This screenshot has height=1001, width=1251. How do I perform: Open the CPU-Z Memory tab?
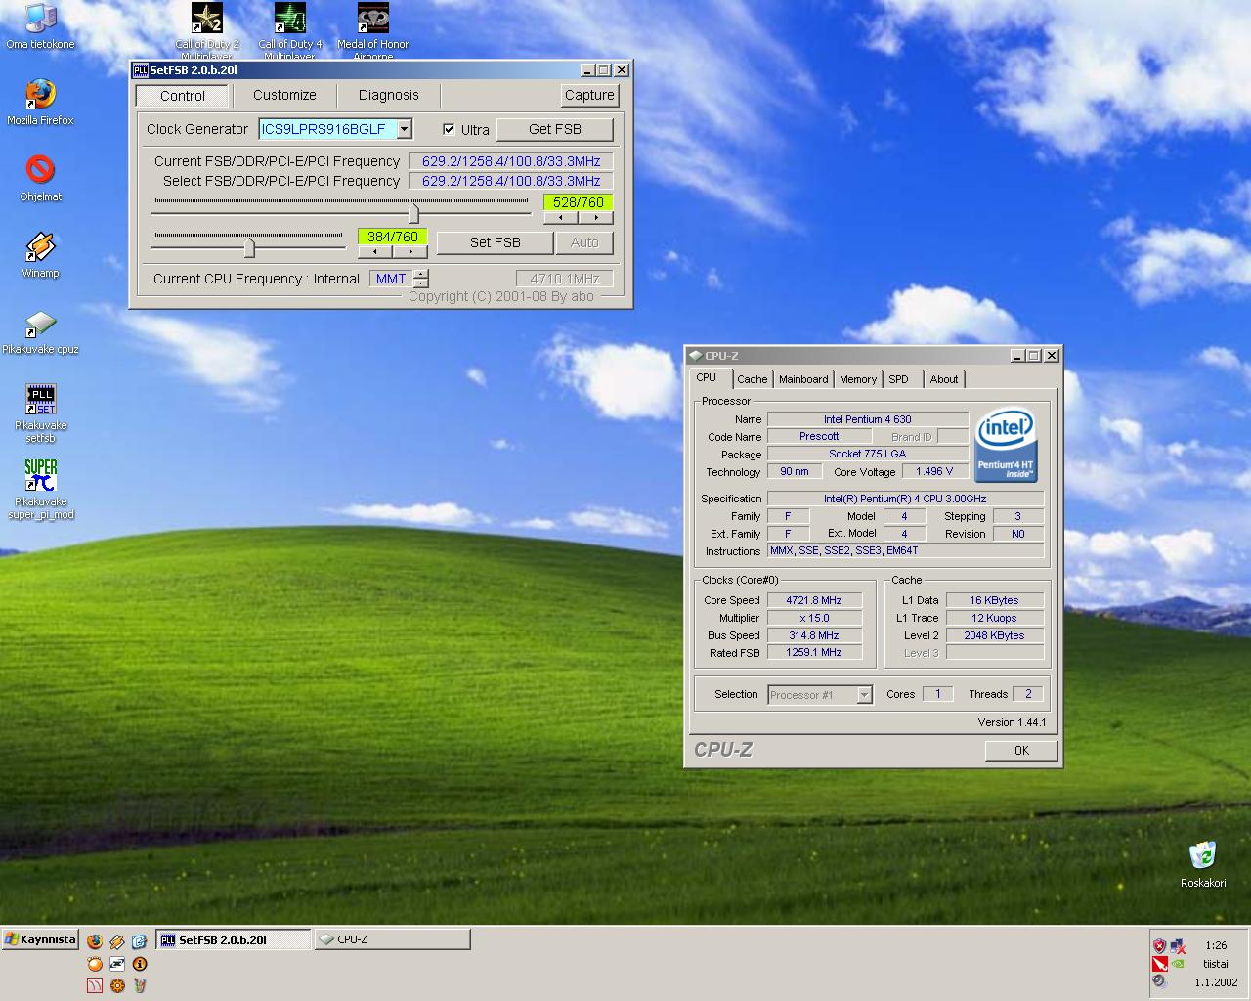[x=857, y=379]
